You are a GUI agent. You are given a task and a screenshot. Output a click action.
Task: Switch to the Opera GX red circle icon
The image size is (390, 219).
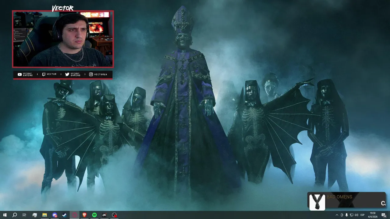(x=74, y=215)
